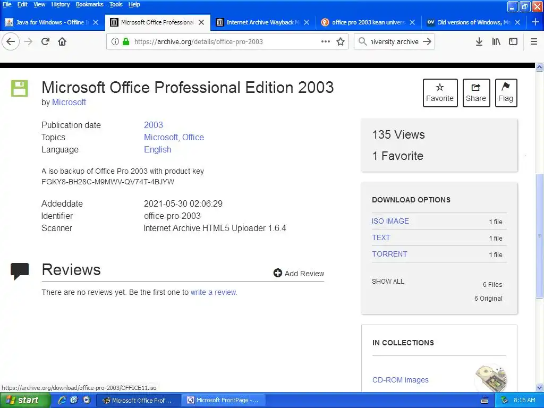Screen dimensions: 544x408
Task: Click the Microsoft author link
Action: 69,103
